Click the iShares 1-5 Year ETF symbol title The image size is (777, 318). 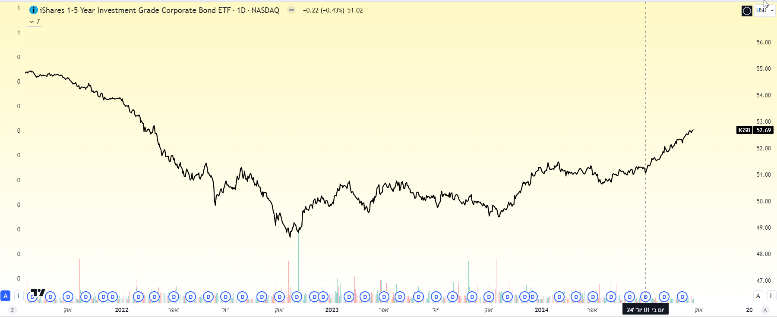[160, 10]
